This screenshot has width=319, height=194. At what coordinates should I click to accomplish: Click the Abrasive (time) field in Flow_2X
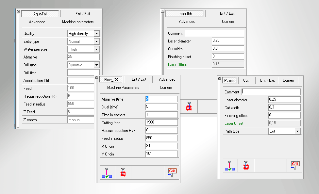[161, 99]
